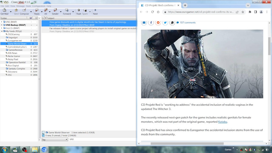Click the Forward toolbar button

[67, 12]
